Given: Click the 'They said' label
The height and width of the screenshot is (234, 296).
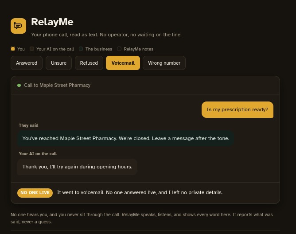Looking at the screenshot, I should (x=28, y=125).
